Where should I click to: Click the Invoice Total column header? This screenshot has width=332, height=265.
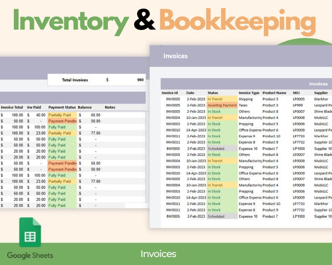(12, 107)
